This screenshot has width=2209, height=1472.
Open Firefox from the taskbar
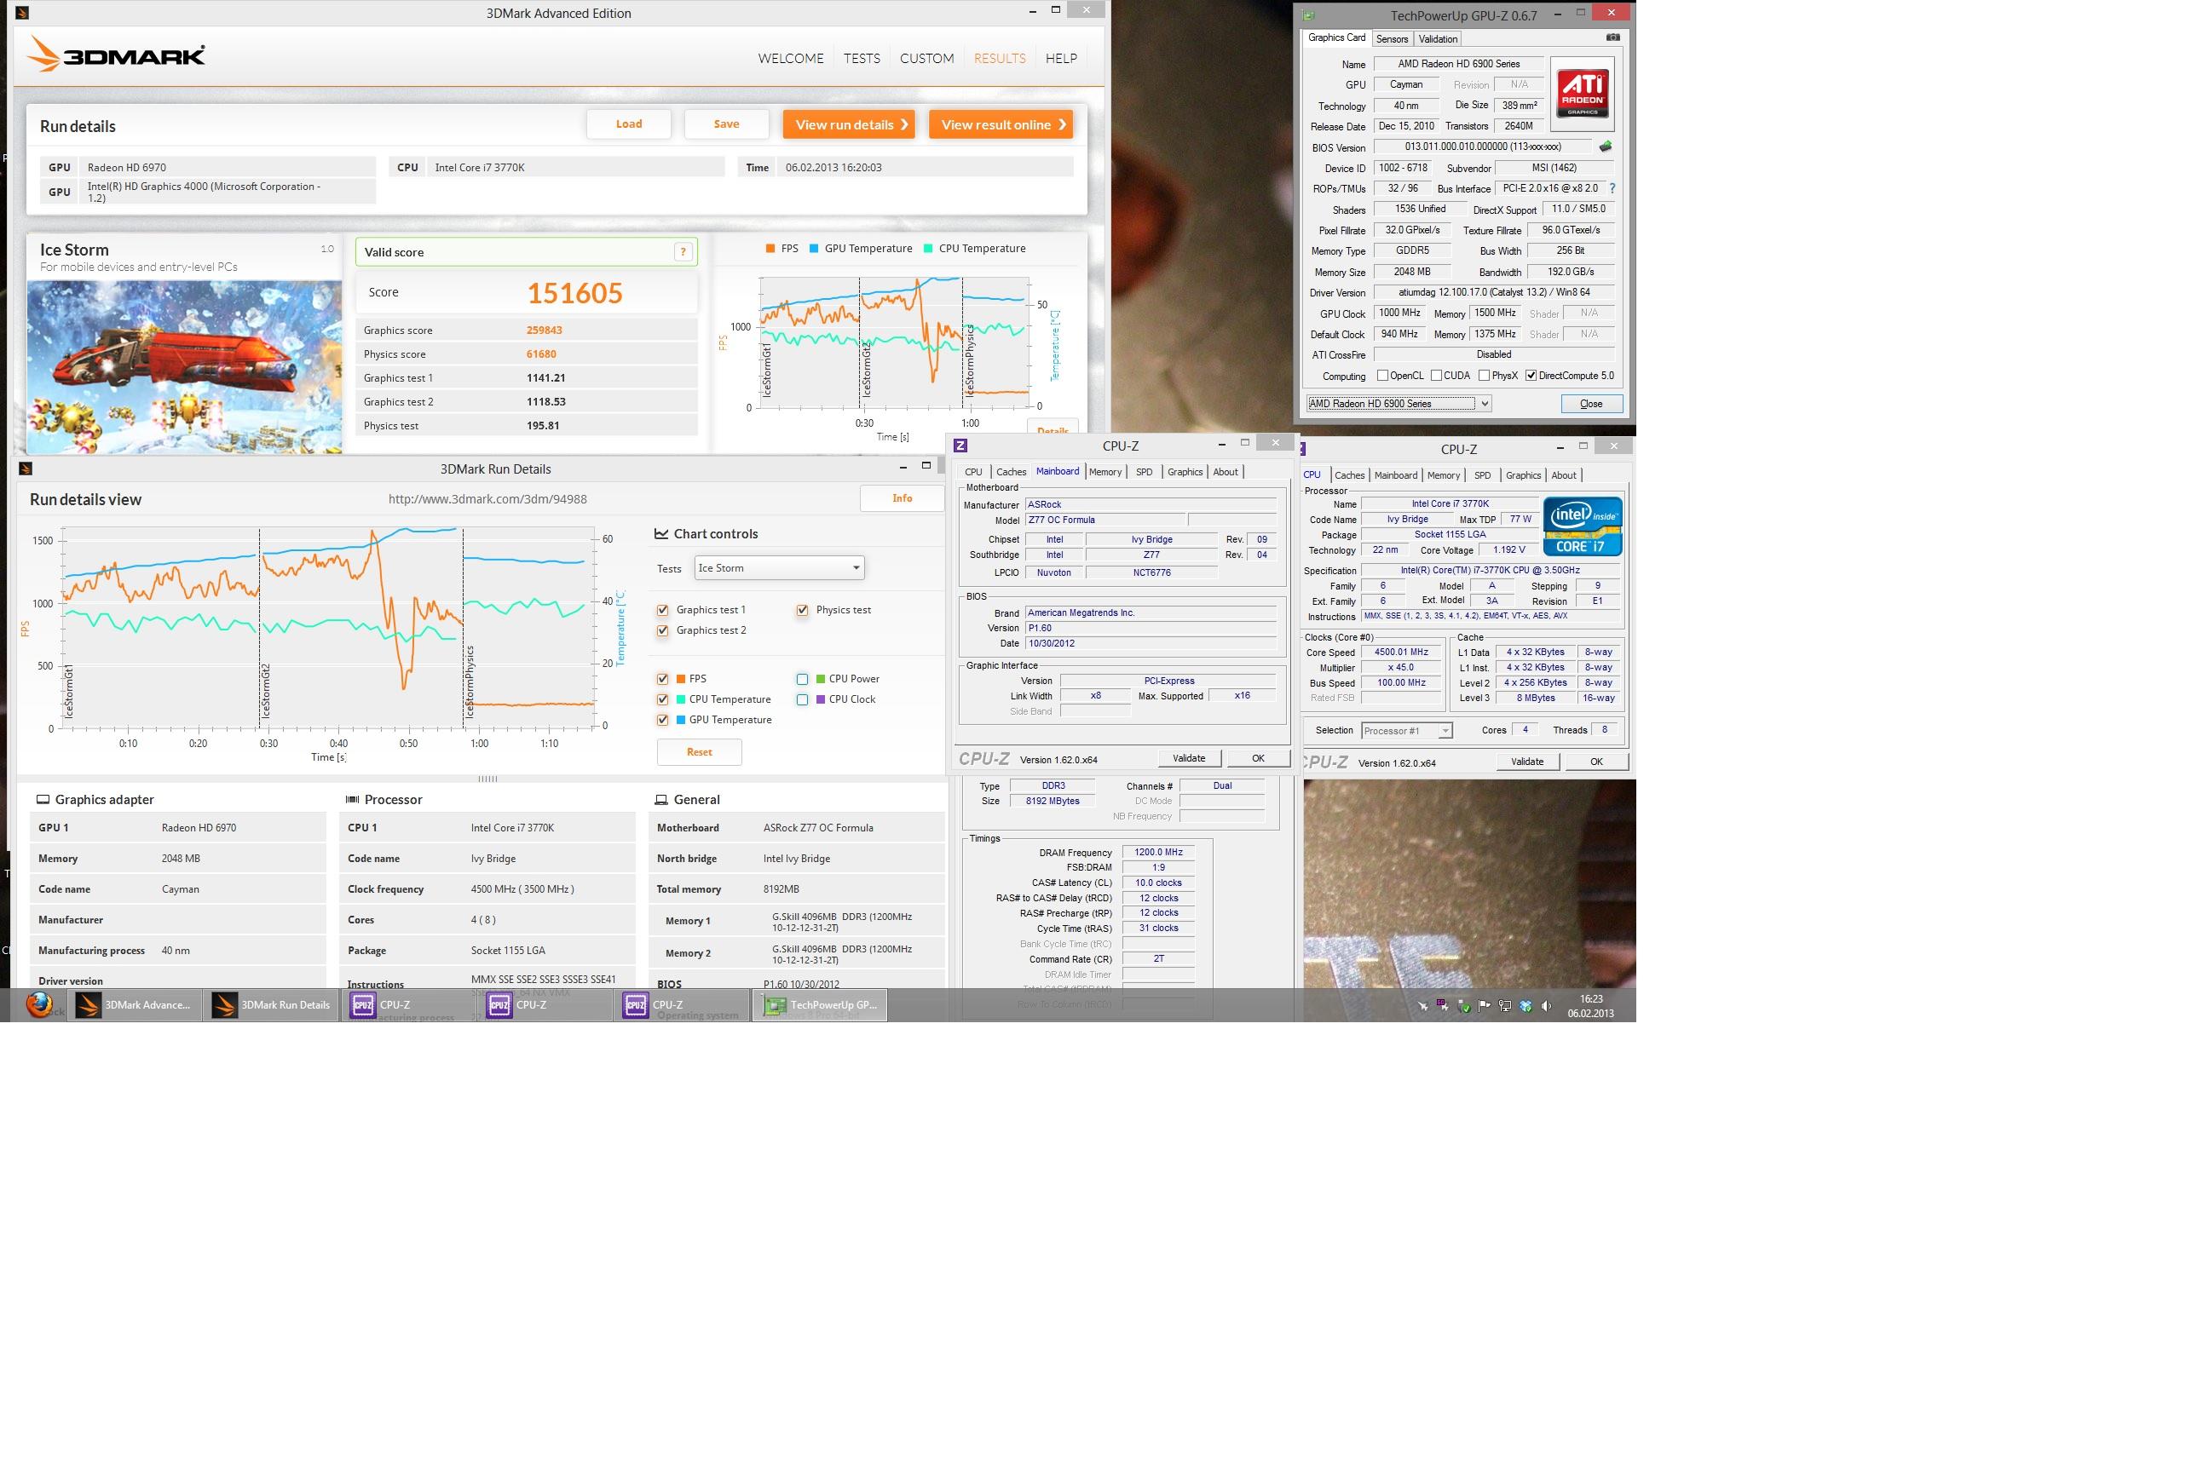(39, 1004)
